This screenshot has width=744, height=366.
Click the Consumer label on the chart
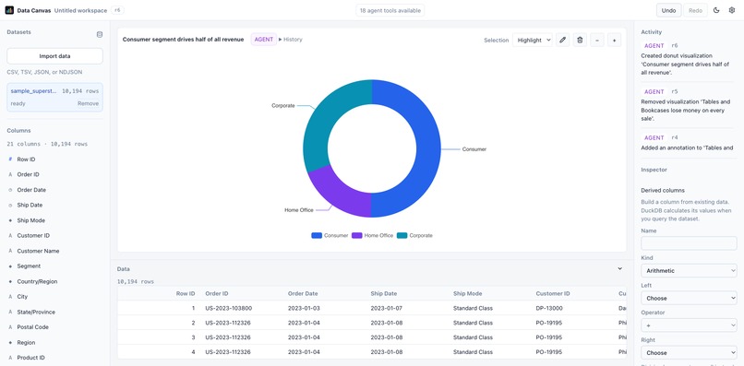(474, 148)
